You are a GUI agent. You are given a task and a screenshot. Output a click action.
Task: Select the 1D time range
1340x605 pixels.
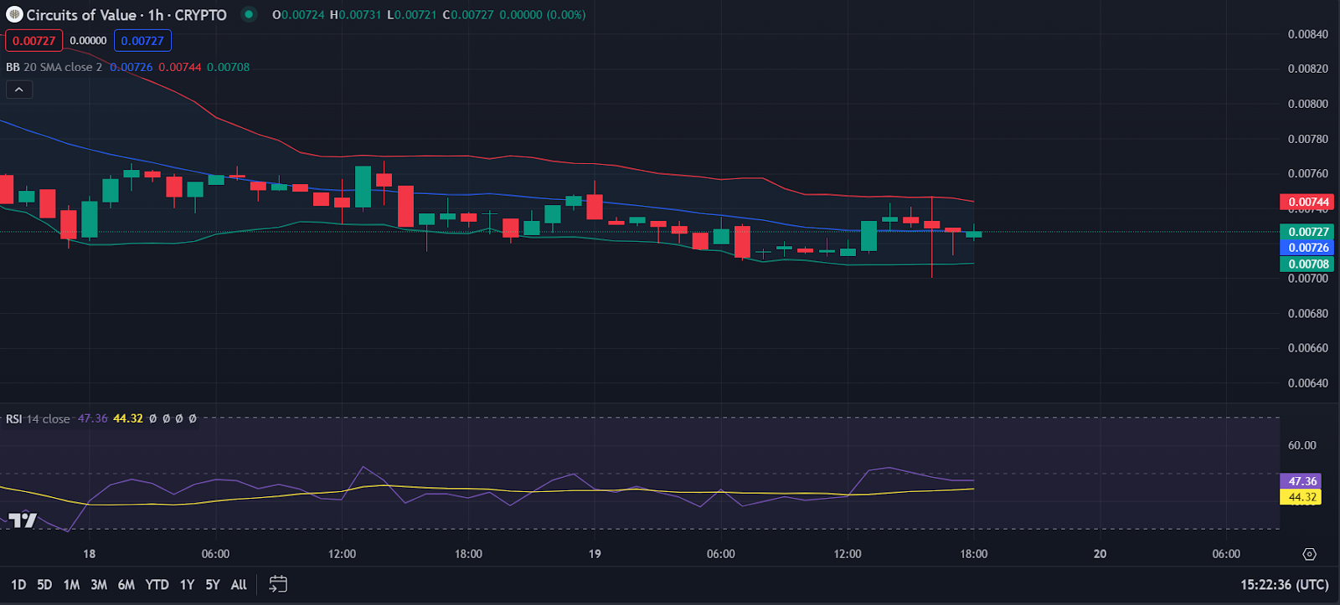tap(18, 585)
